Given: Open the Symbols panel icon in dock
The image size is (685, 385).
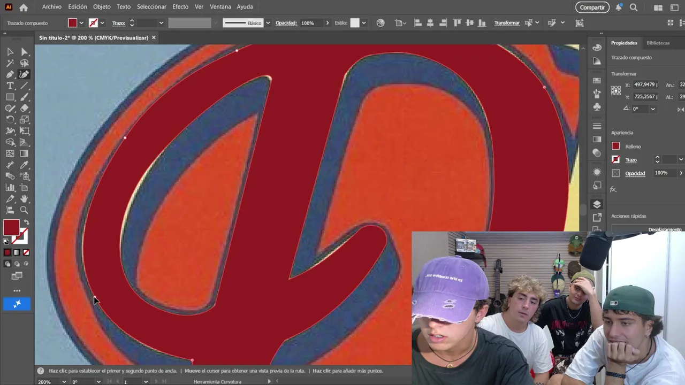Looking at the screenshot, I should tap(597, 106).
